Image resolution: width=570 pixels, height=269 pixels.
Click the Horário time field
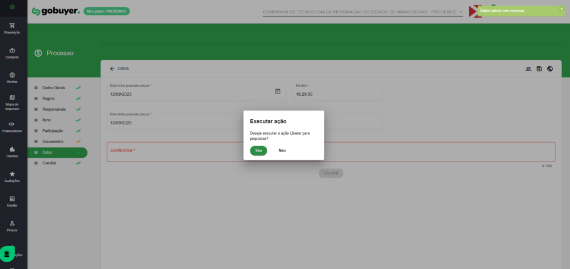coord(337,94)
